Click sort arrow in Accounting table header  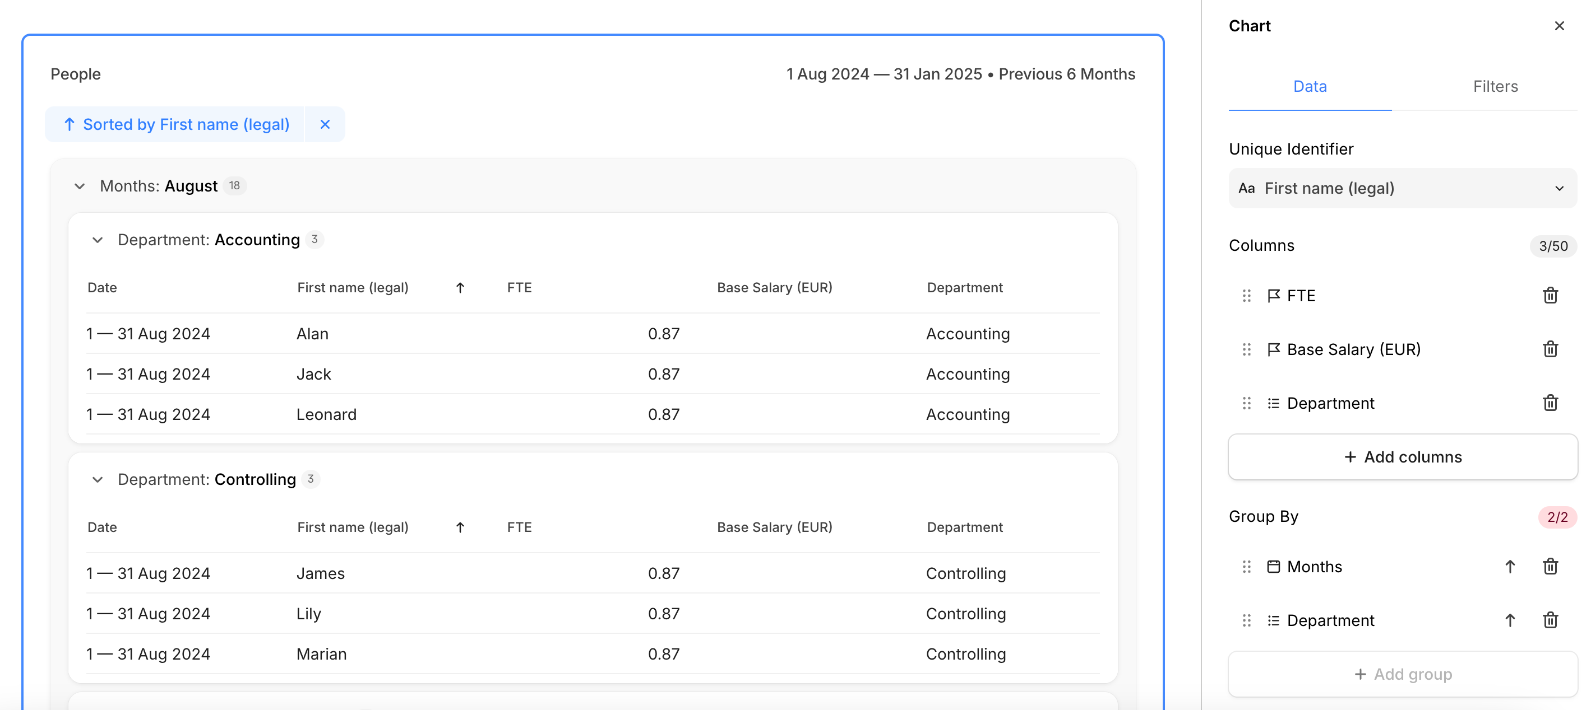(x=460, y=287)
